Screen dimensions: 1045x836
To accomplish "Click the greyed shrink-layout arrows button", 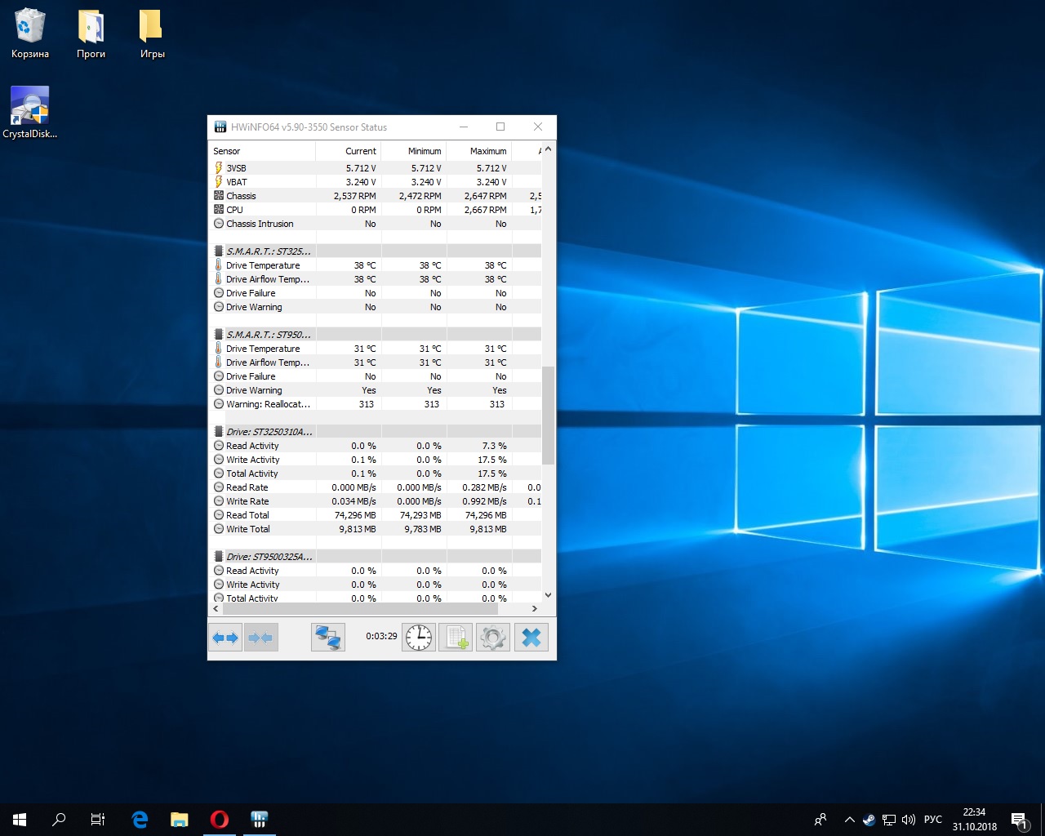I will click(261, 638).
